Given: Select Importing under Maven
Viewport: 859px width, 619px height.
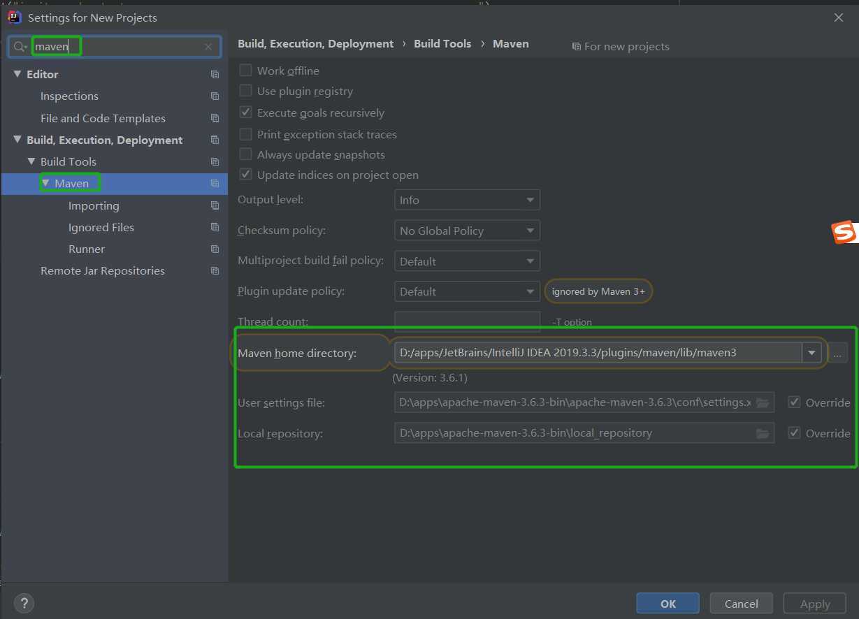Looking at the screenshot, I should [94, 205].
